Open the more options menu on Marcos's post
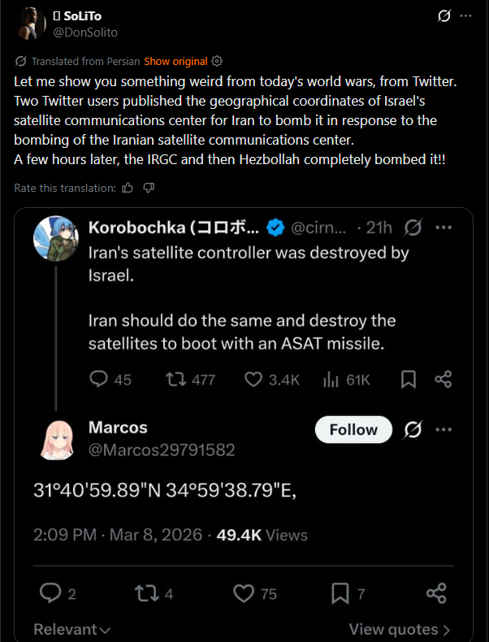Screen dimensions: 489x642 click(x=444, y=430)
